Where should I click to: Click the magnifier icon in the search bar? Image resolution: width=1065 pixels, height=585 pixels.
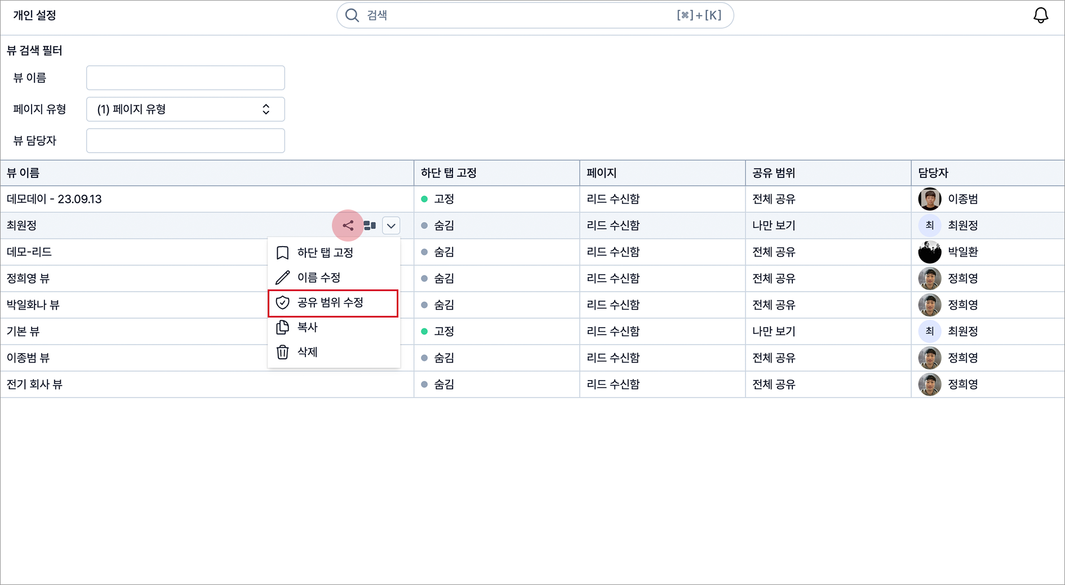coord(352,15)
